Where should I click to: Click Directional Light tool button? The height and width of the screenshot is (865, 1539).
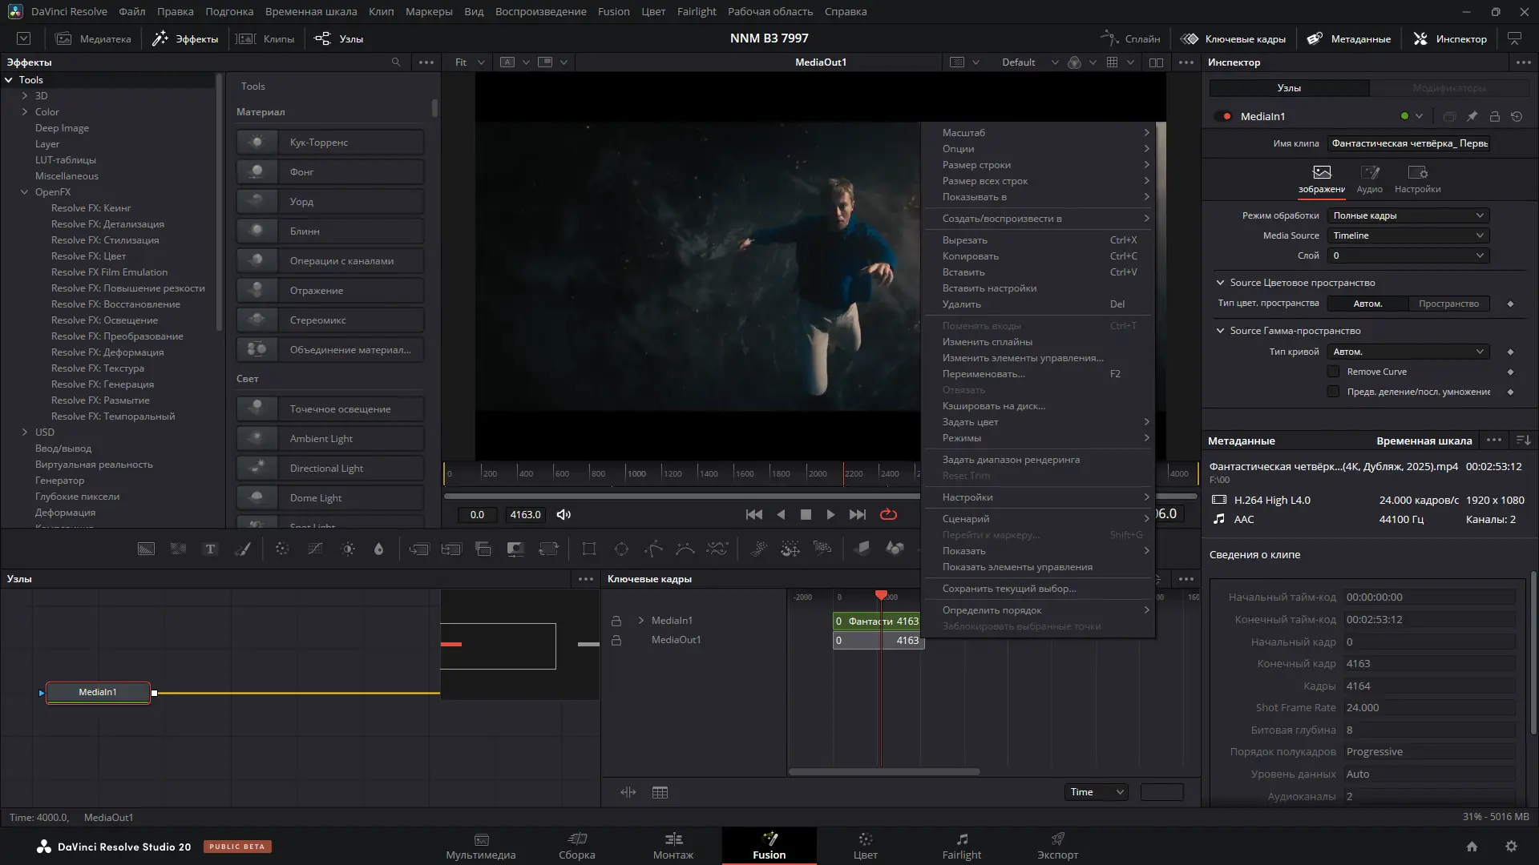330,469
